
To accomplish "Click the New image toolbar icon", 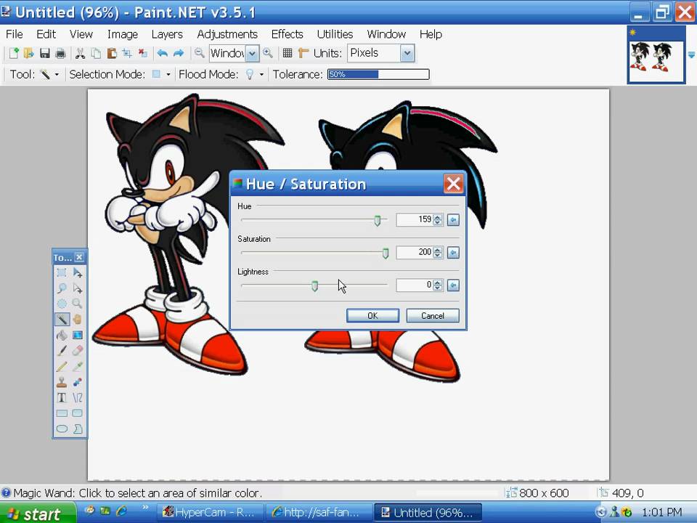I will [x=14, y=53].
